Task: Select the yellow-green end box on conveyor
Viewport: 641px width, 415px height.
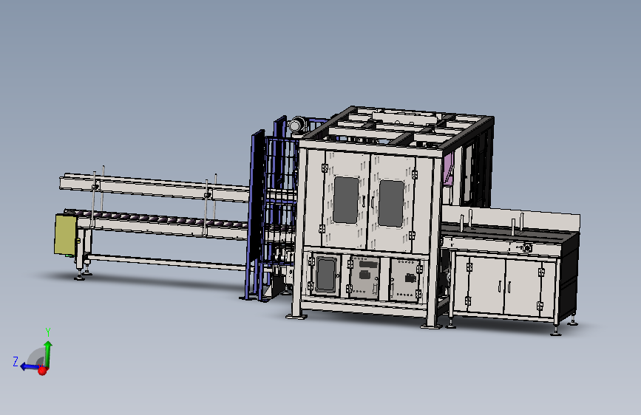Action: pos(65,236)
